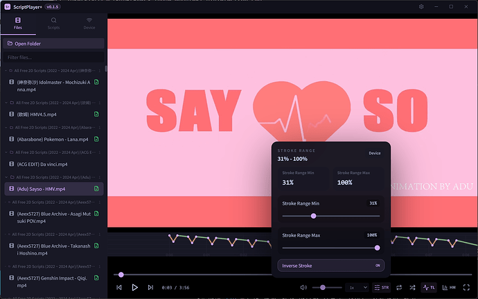Click the video file icon of HMV4.5.mp4
Viewport: 478px width, 299px height.
pyautogui.click(x=12, y=114)
